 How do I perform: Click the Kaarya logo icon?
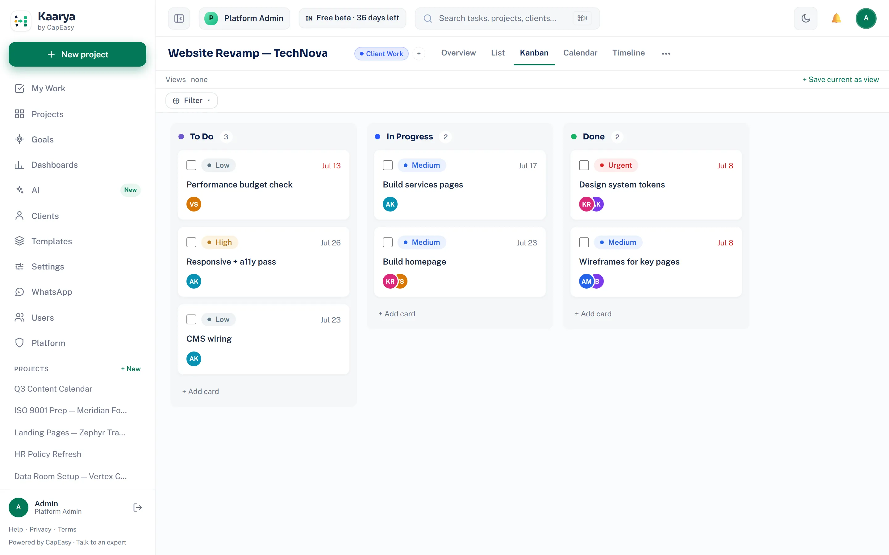point(21,21)
